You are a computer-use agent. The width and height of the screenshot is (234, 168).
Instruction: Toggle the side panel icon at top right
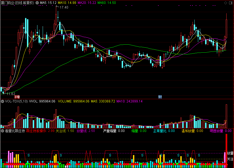click(231, 3)
